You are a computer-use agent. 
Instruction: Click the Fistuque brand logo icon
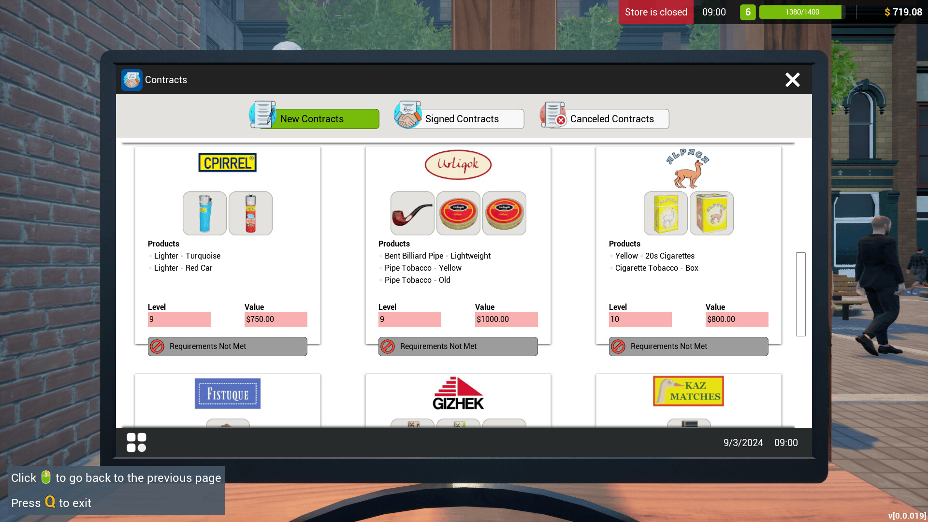tap(227, 393)
